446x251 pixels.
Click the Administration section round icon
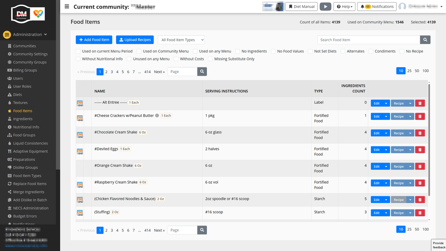click(7, 35)
